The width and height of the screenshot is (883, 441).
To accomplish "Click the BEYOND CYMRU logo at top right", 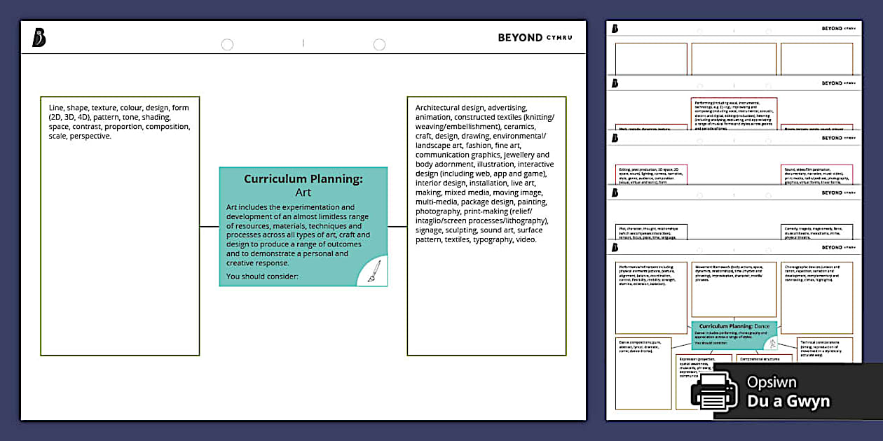I will point(536,37).
